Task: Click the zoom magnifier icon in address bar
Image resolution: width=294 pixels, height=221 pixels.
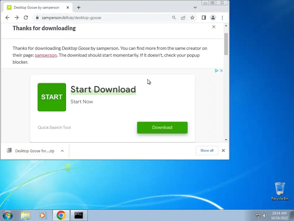Action: click(174, 18)
